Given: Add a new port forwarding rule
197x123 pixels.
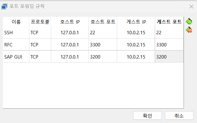Looking at the screenshot, I should [189, 21].
